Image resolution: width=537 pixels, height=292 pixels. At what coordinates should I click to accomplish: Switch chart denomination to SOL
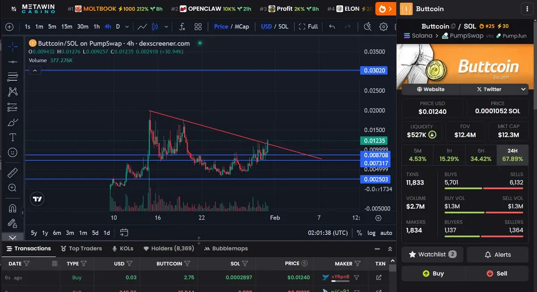[x=283, y=27]
